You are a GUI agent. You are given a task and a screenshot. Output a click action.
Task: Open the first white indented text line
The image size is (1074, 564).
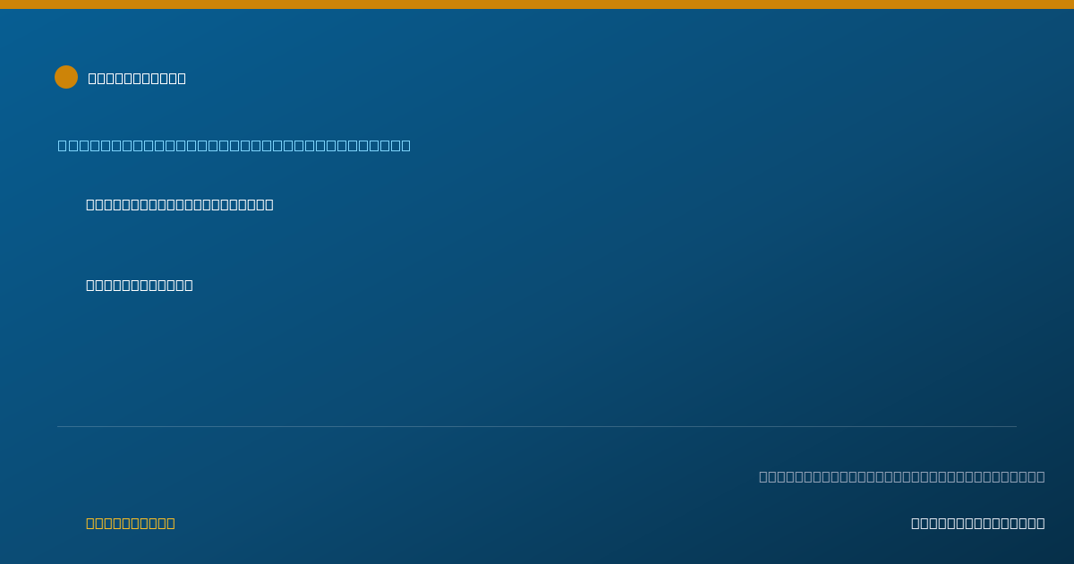coord(180,204)
